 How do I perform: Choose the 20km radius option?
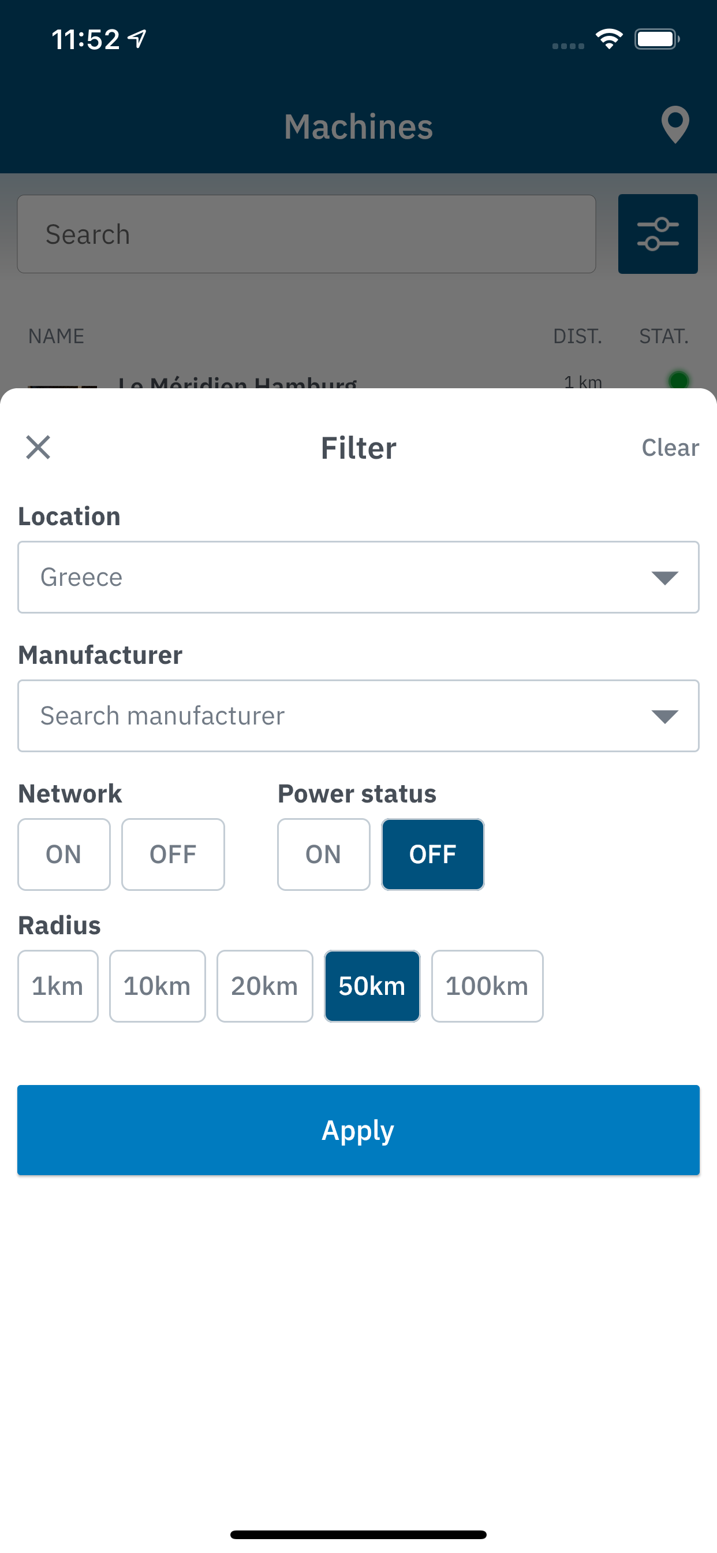click(264, 986)
